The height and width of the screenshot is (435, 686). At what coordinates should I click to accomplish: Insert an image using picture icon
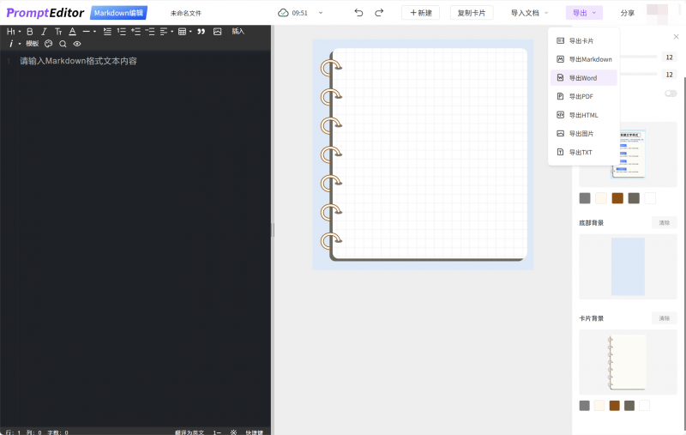click(x=217, y=32)
